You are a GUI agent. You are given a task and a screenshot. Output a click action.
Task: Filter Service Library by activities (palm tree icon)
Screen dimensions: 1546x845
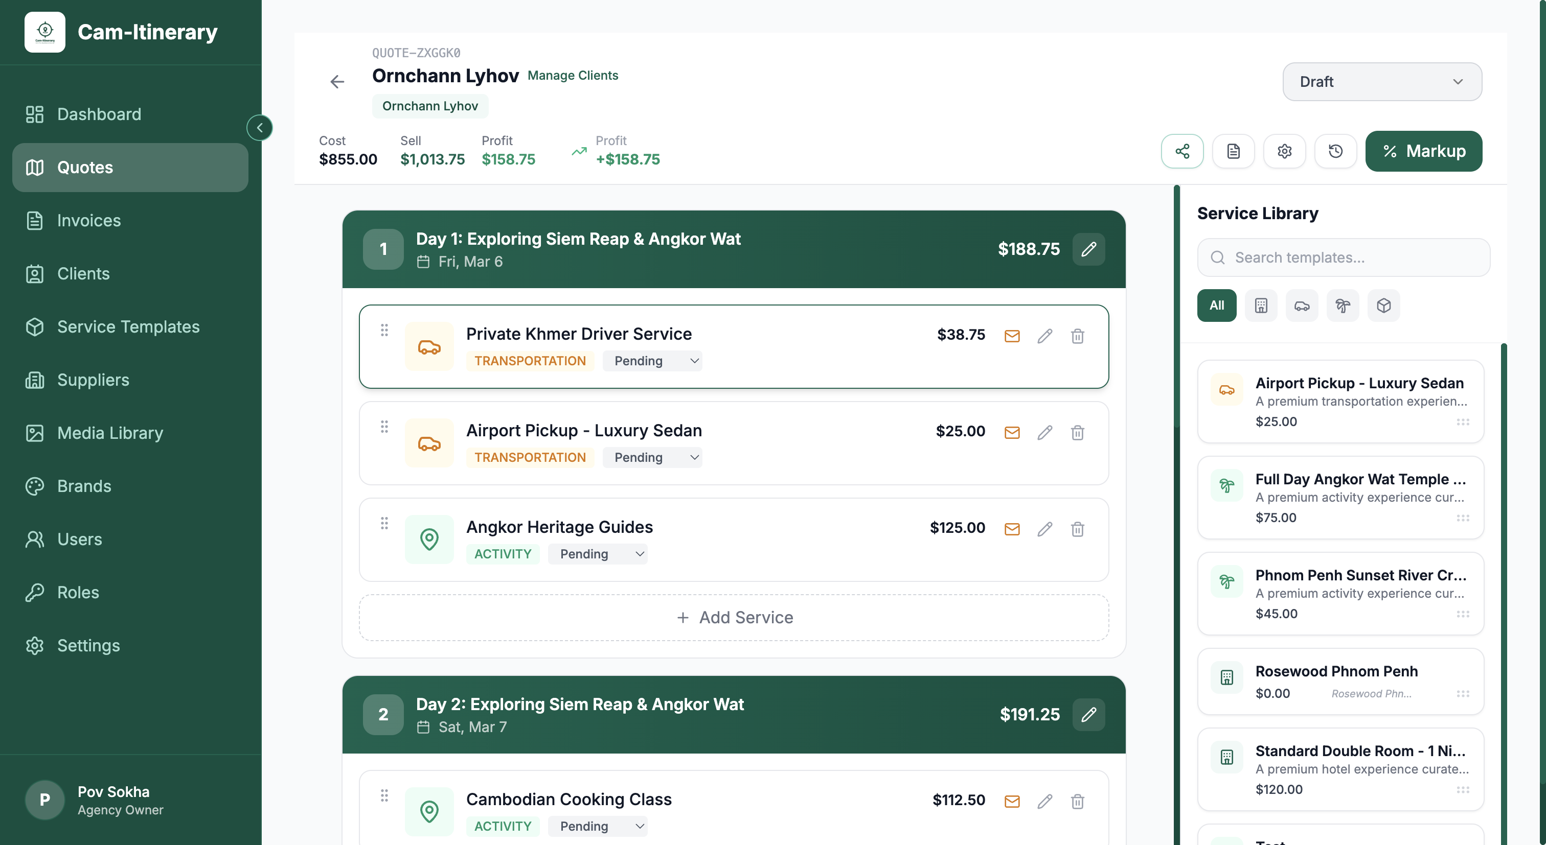(1343, 306)
